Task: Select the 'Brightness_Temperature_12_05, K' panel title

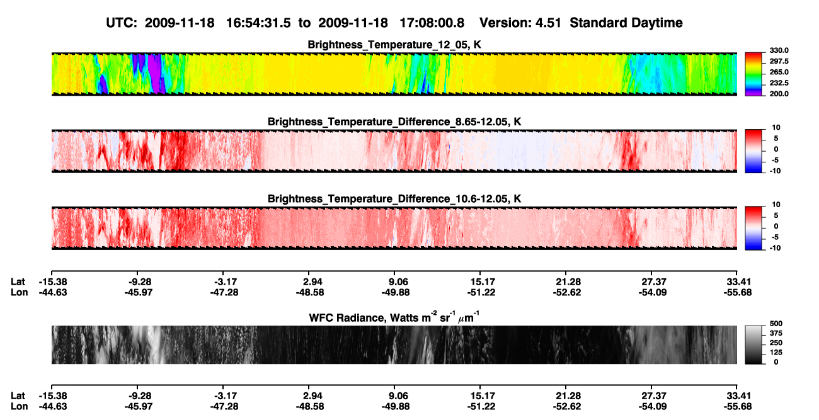Action: (x=394, y=45)
